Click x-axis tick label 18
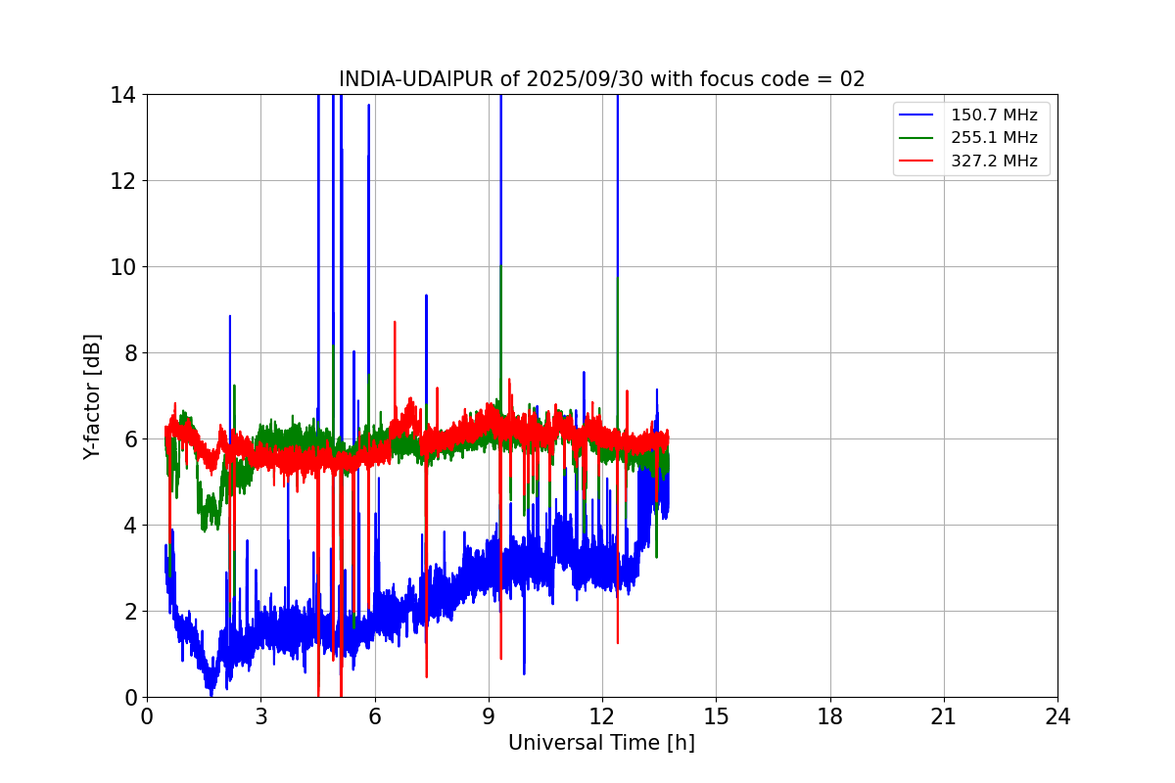The height and width of the screenshot is (783, 1175). (x=830, y=717)
